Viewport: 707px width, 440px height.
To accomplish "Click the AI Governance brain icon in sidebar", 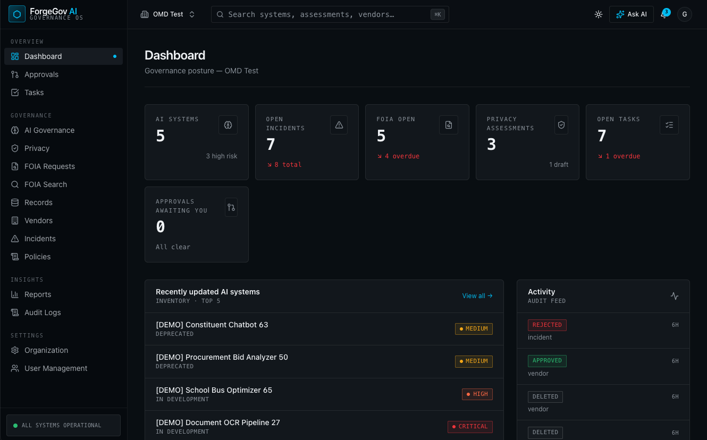I will pos(15,130).
